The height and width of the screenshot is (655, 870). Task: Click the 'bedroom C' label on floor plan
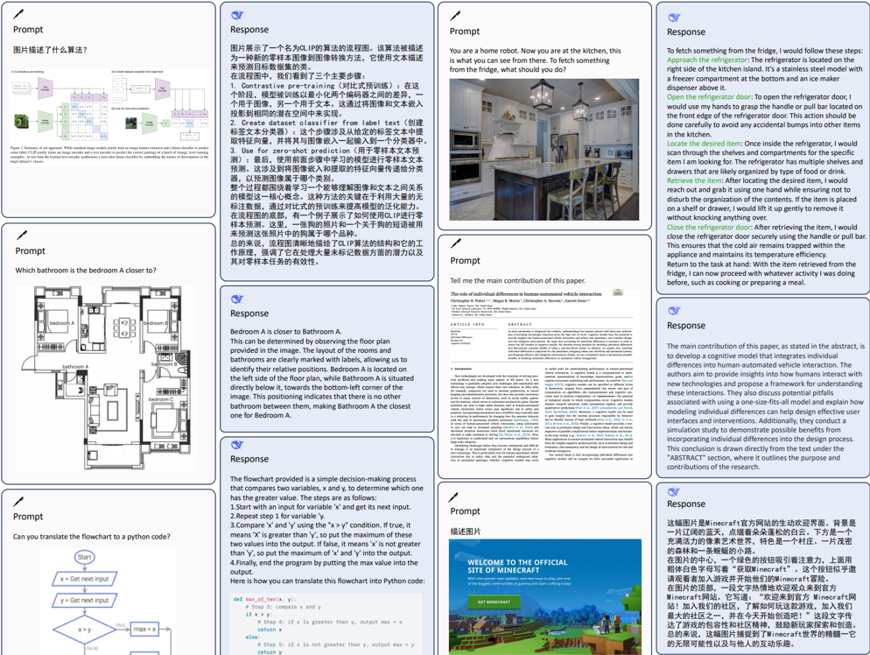pos(160,399)
